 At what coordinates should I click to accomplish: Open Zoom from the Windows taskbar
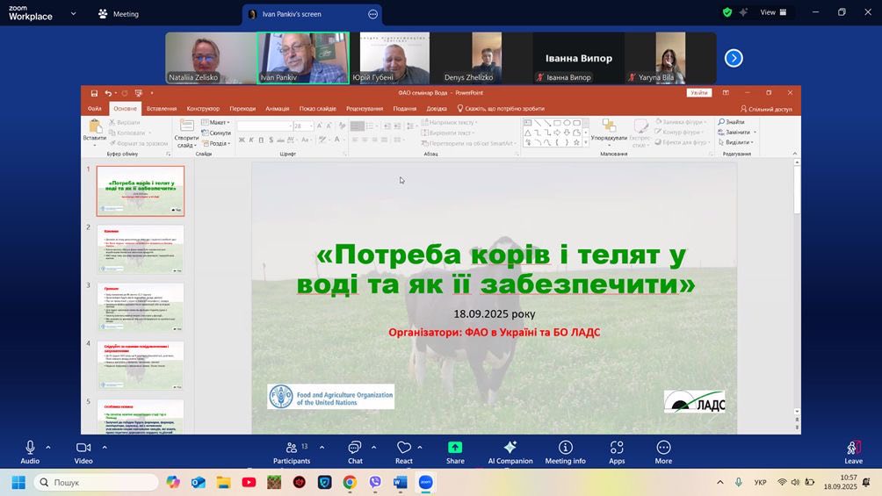425,482
